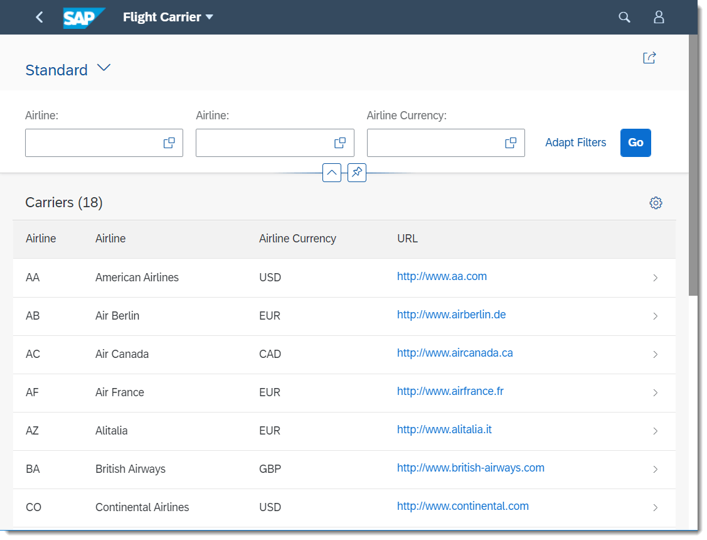
Task: Sort by the Airline Currency column header
Action: click(x=297, y=239)
